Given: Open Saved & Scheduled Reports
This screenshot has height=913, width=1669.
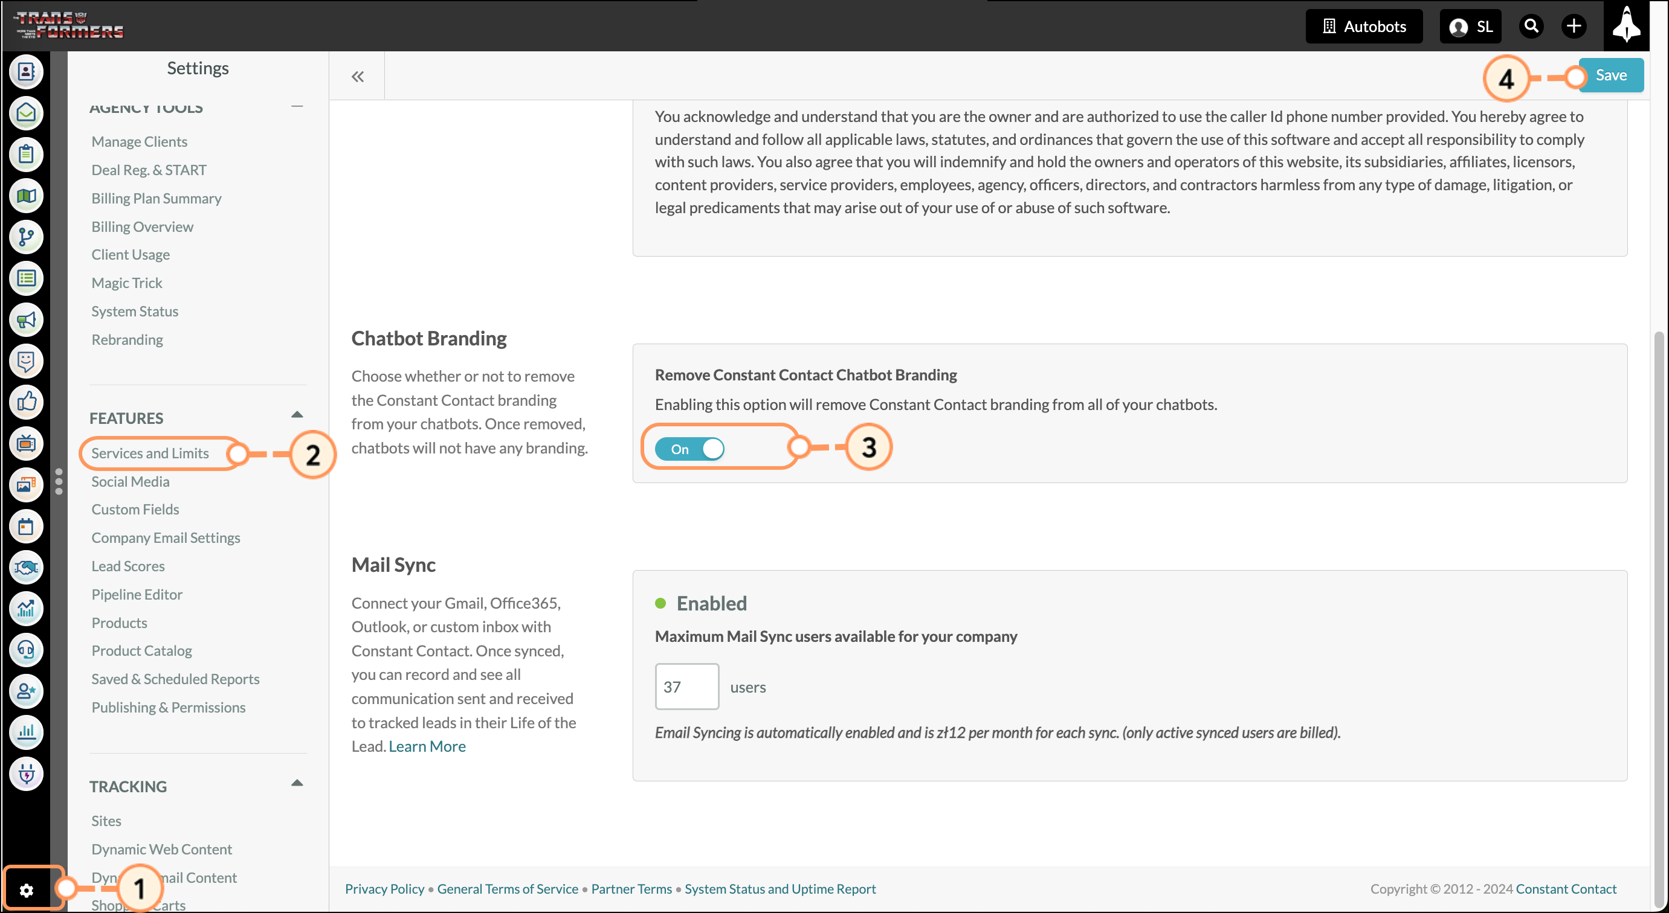Looking at the screenshot, I should (176, 679).
